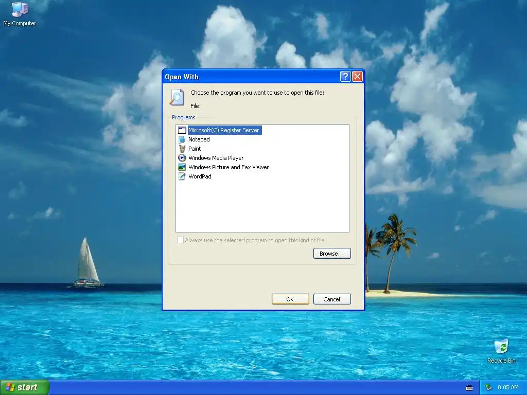The image size is (527, 395).
Task: Click the system tray network icon
Action: click(x=489, y=388)
